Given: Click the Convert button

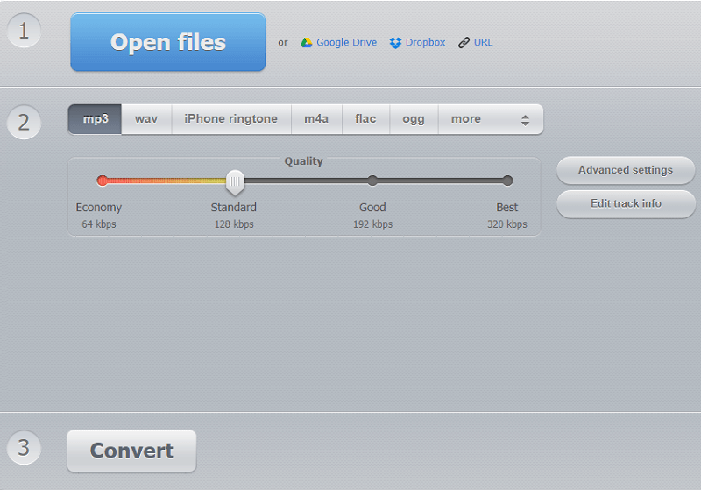Looking at the screenshot, I should point(131,451).
